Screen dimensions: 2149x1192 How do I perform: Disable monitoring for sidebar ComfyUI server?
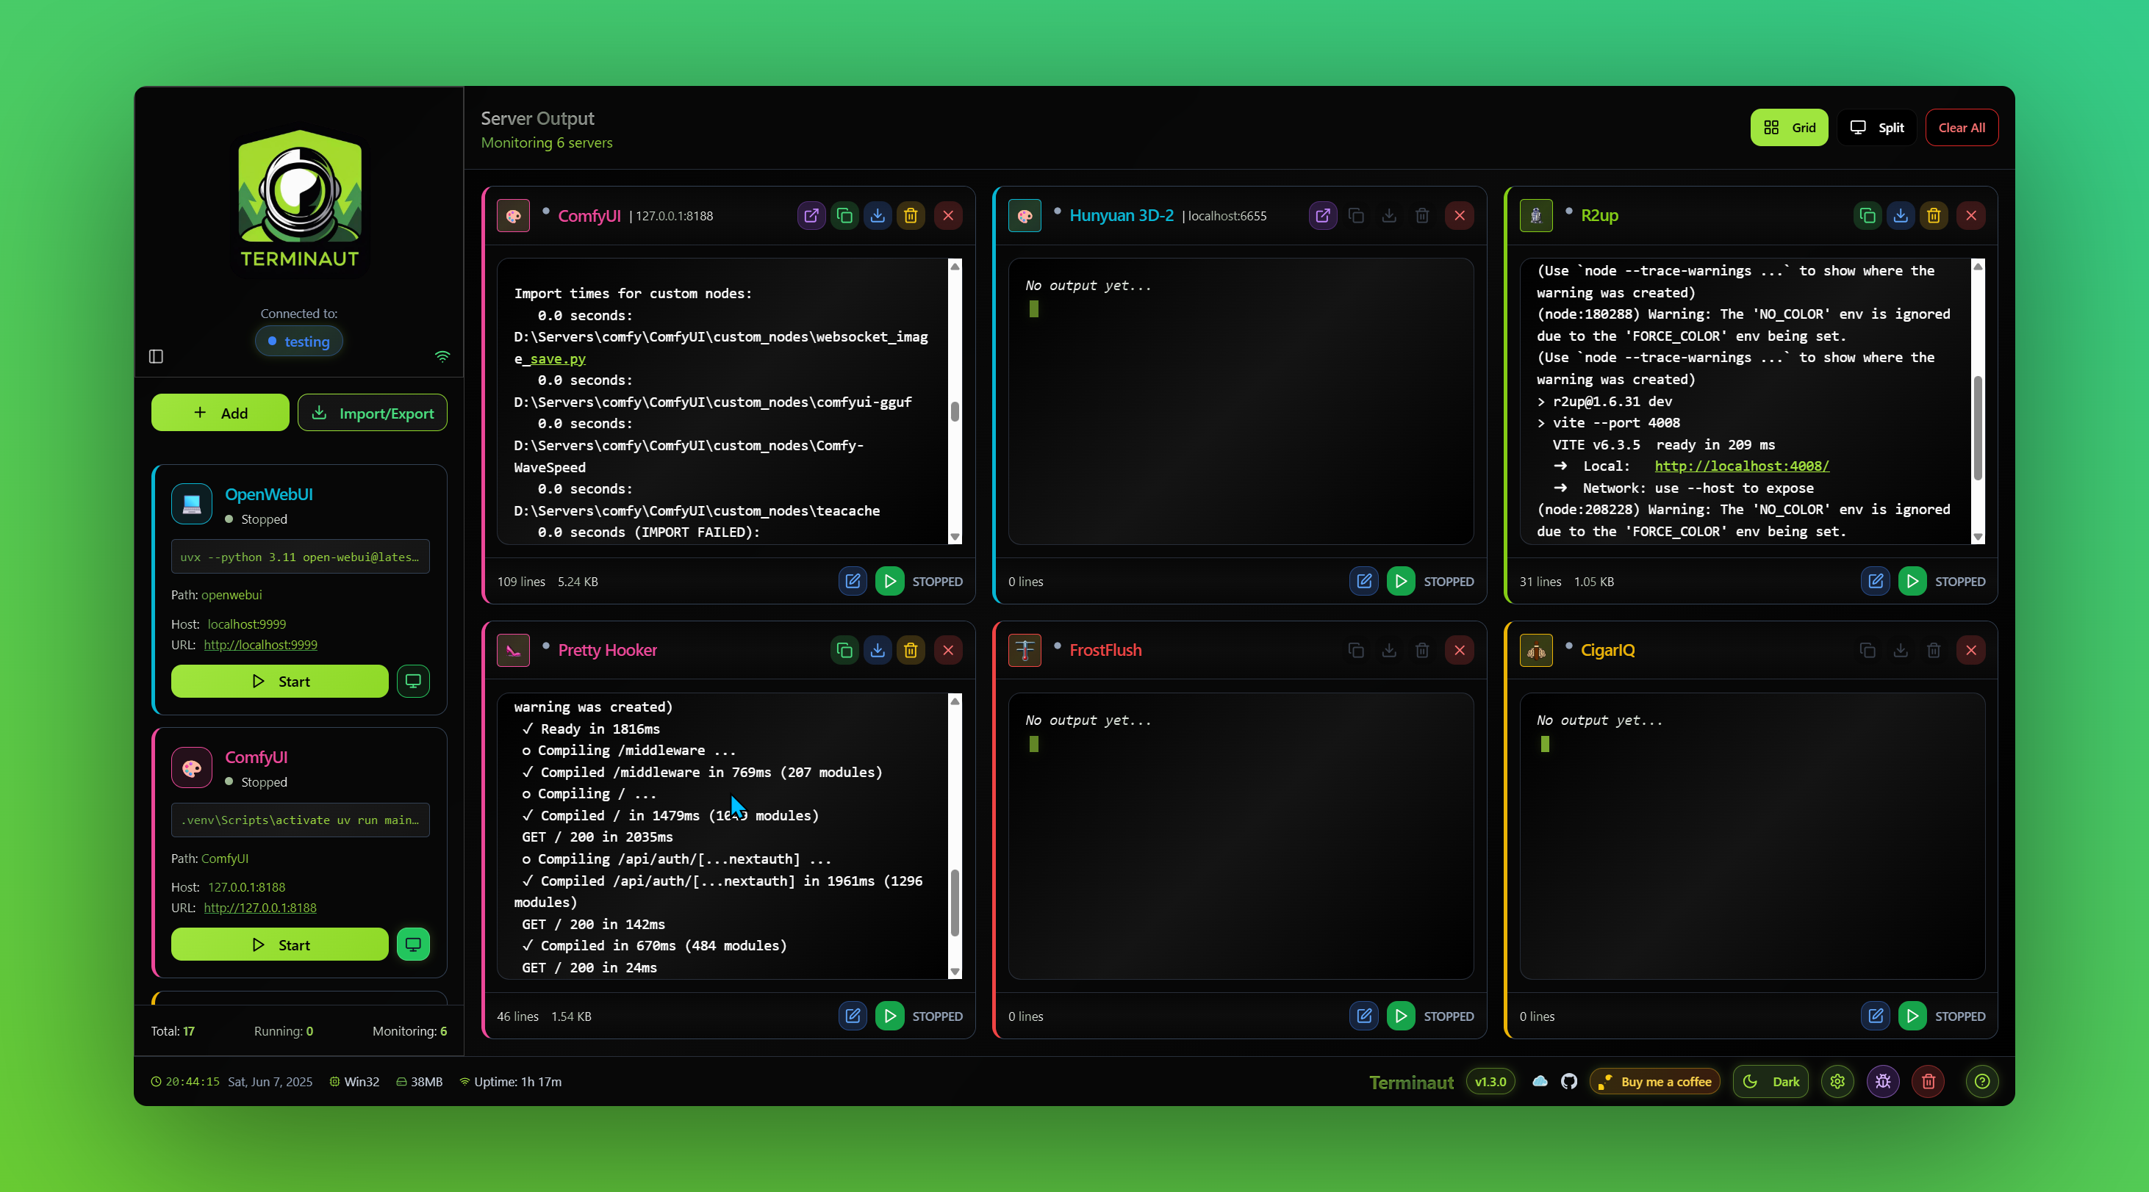tap(413, 944)
